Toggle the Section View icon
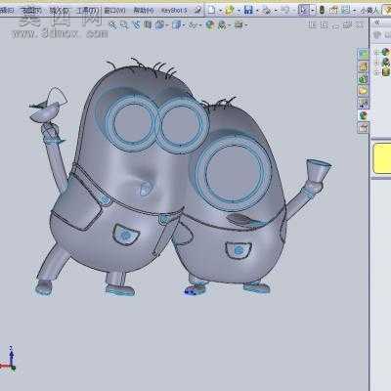Screen dimensions: 391x391 (148, 24)
